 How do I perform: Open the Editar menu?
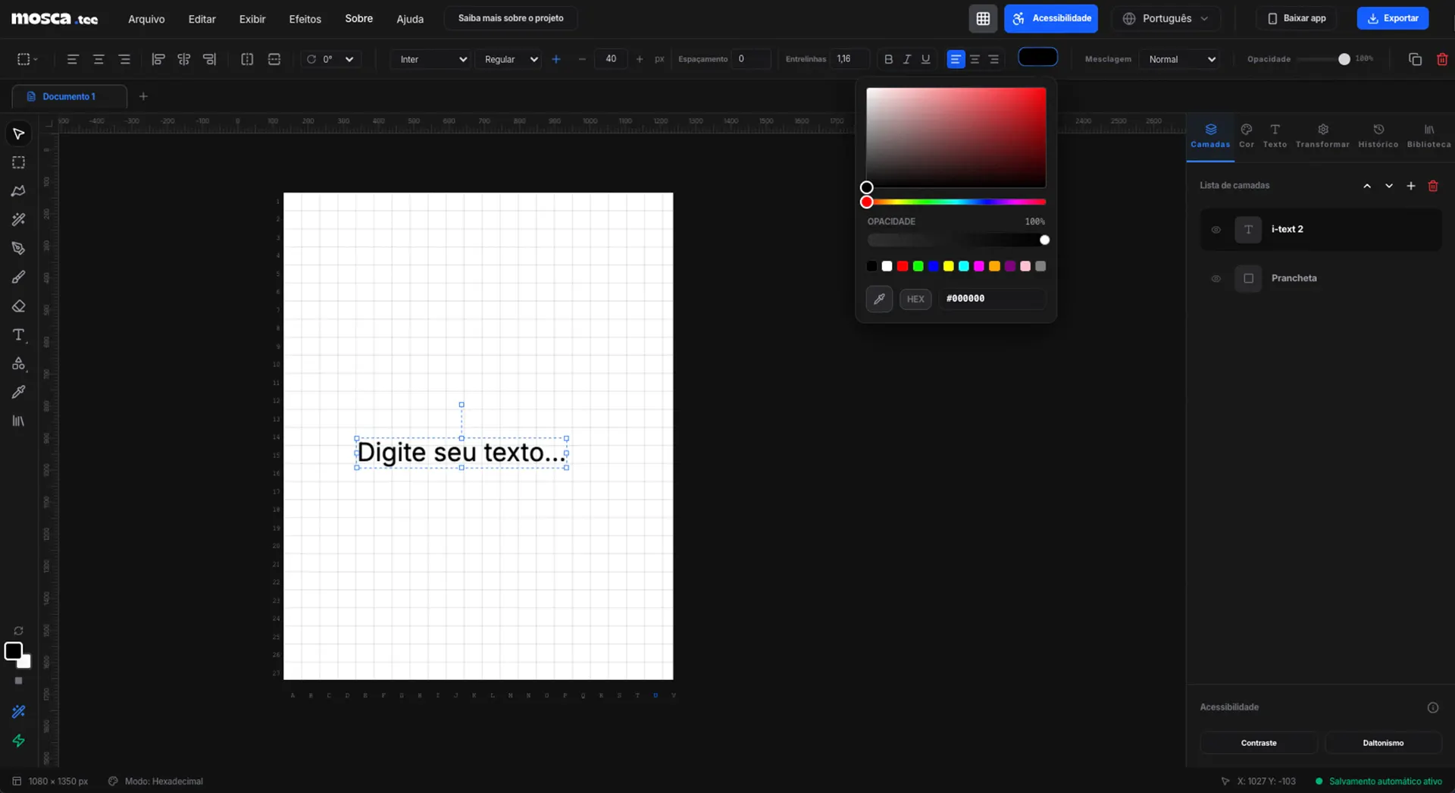(x=202, y=19)
